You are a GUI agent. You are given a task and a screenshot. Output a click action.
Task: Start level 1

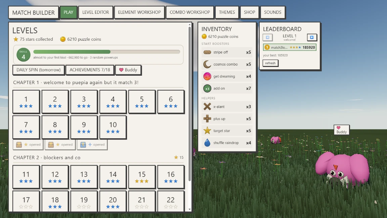26,102
